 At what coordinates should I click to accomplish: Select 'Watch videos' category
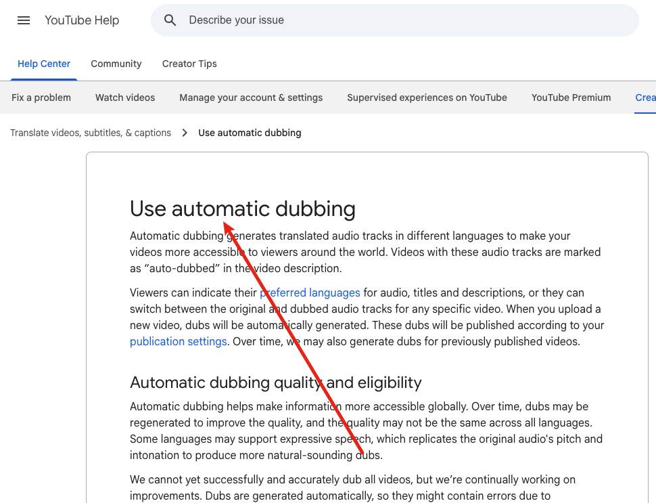(125, 97)
